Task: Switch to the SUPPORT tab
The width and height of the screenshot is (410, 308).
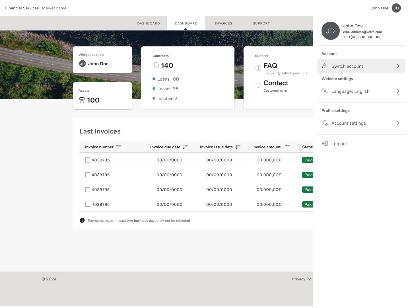Action: pyautogui.click(x=261, y=23)
